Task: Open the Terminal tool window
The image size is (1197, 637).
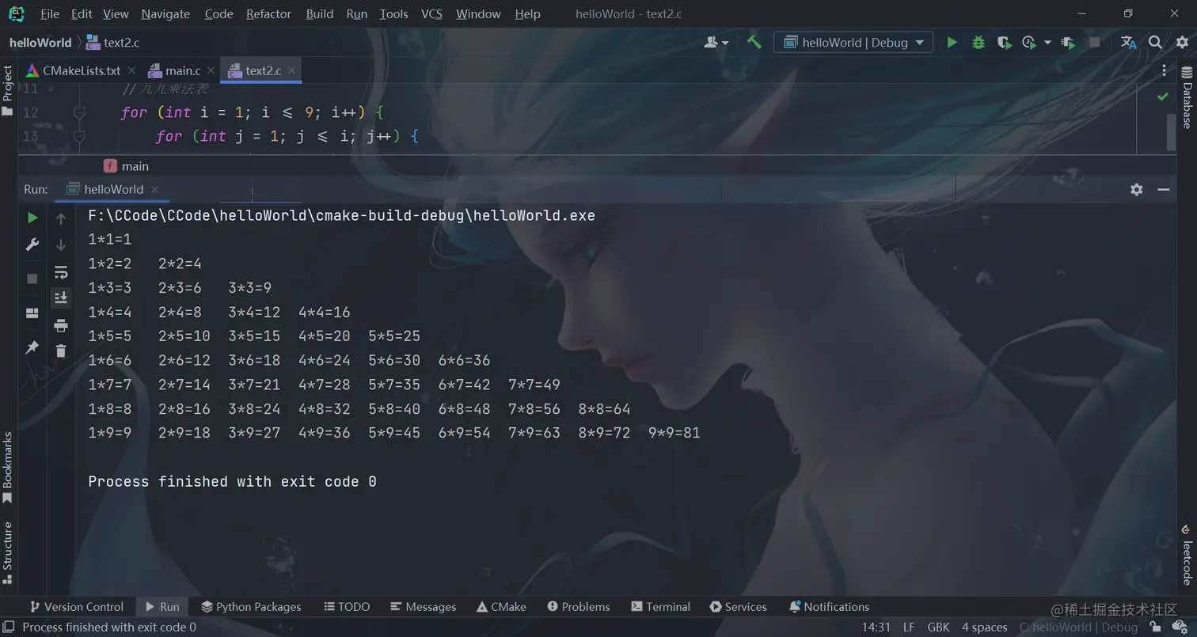Action: click(x=661, y=607)
